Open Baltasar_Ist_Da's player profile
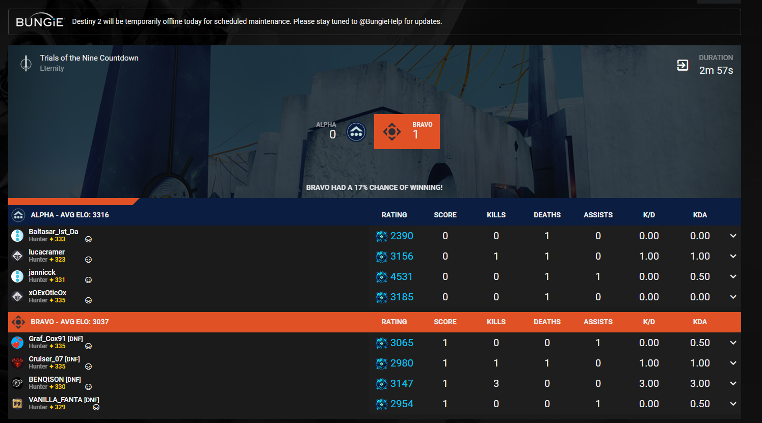The height and width of the screenshot is (423, 762). (x=54, y=232)
